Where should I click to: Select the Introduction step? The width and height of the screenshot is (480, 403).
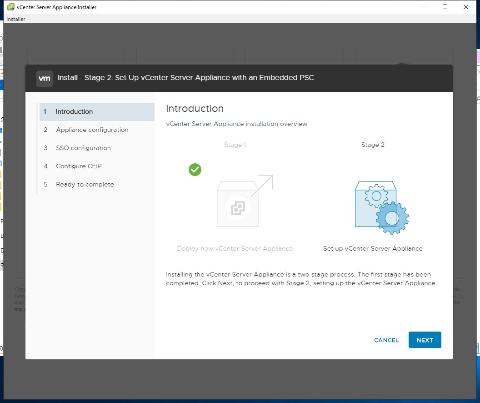97,112
